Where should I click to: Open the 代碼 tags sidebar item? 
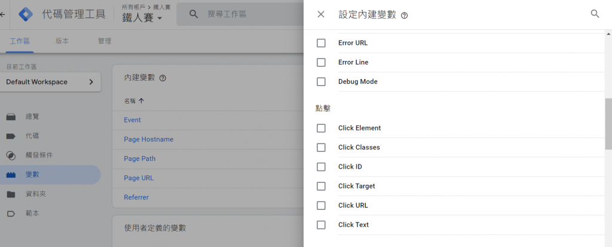[x=32, y=136]
